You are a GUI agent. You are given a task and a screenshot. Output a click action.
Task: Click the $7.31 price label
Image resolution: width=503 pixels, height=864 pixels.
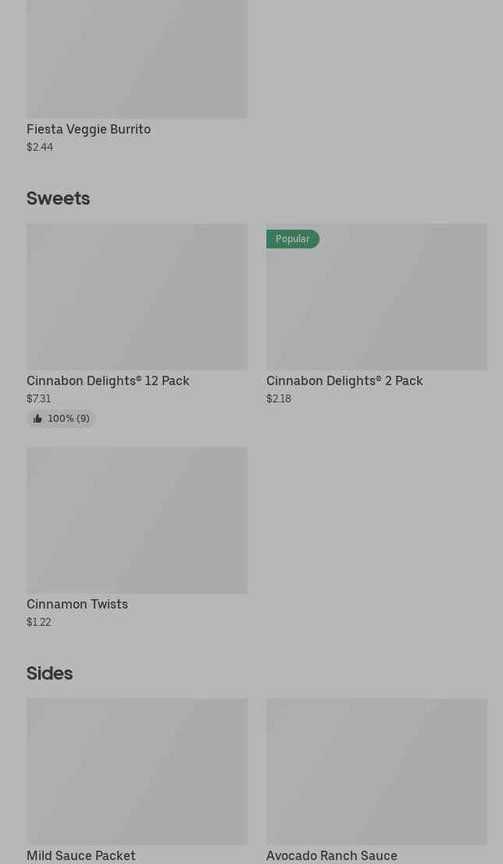(x=39, y=398)
